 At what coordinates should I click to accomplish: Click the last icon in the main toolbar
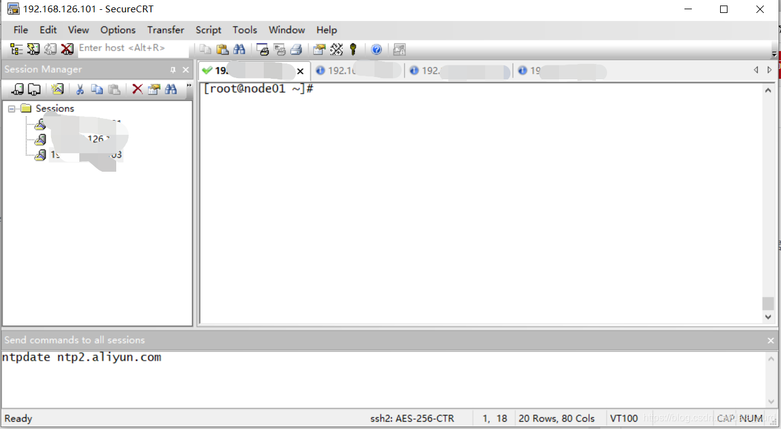coord(399,49)
